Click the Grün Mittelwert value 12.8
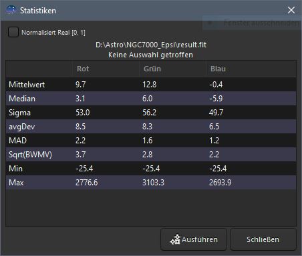This screenshot has height=256, width=302. pyautogui.click(x=150, y=85)
